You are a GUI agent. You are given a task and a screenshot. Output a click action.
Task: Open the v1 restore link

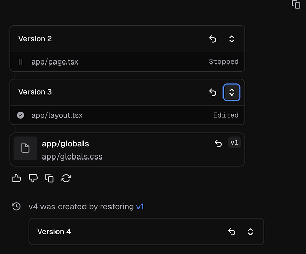[140, 207]
